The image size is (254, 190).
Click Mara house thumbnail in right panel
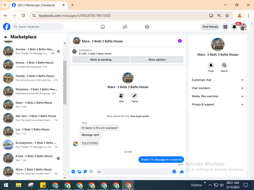217,45
